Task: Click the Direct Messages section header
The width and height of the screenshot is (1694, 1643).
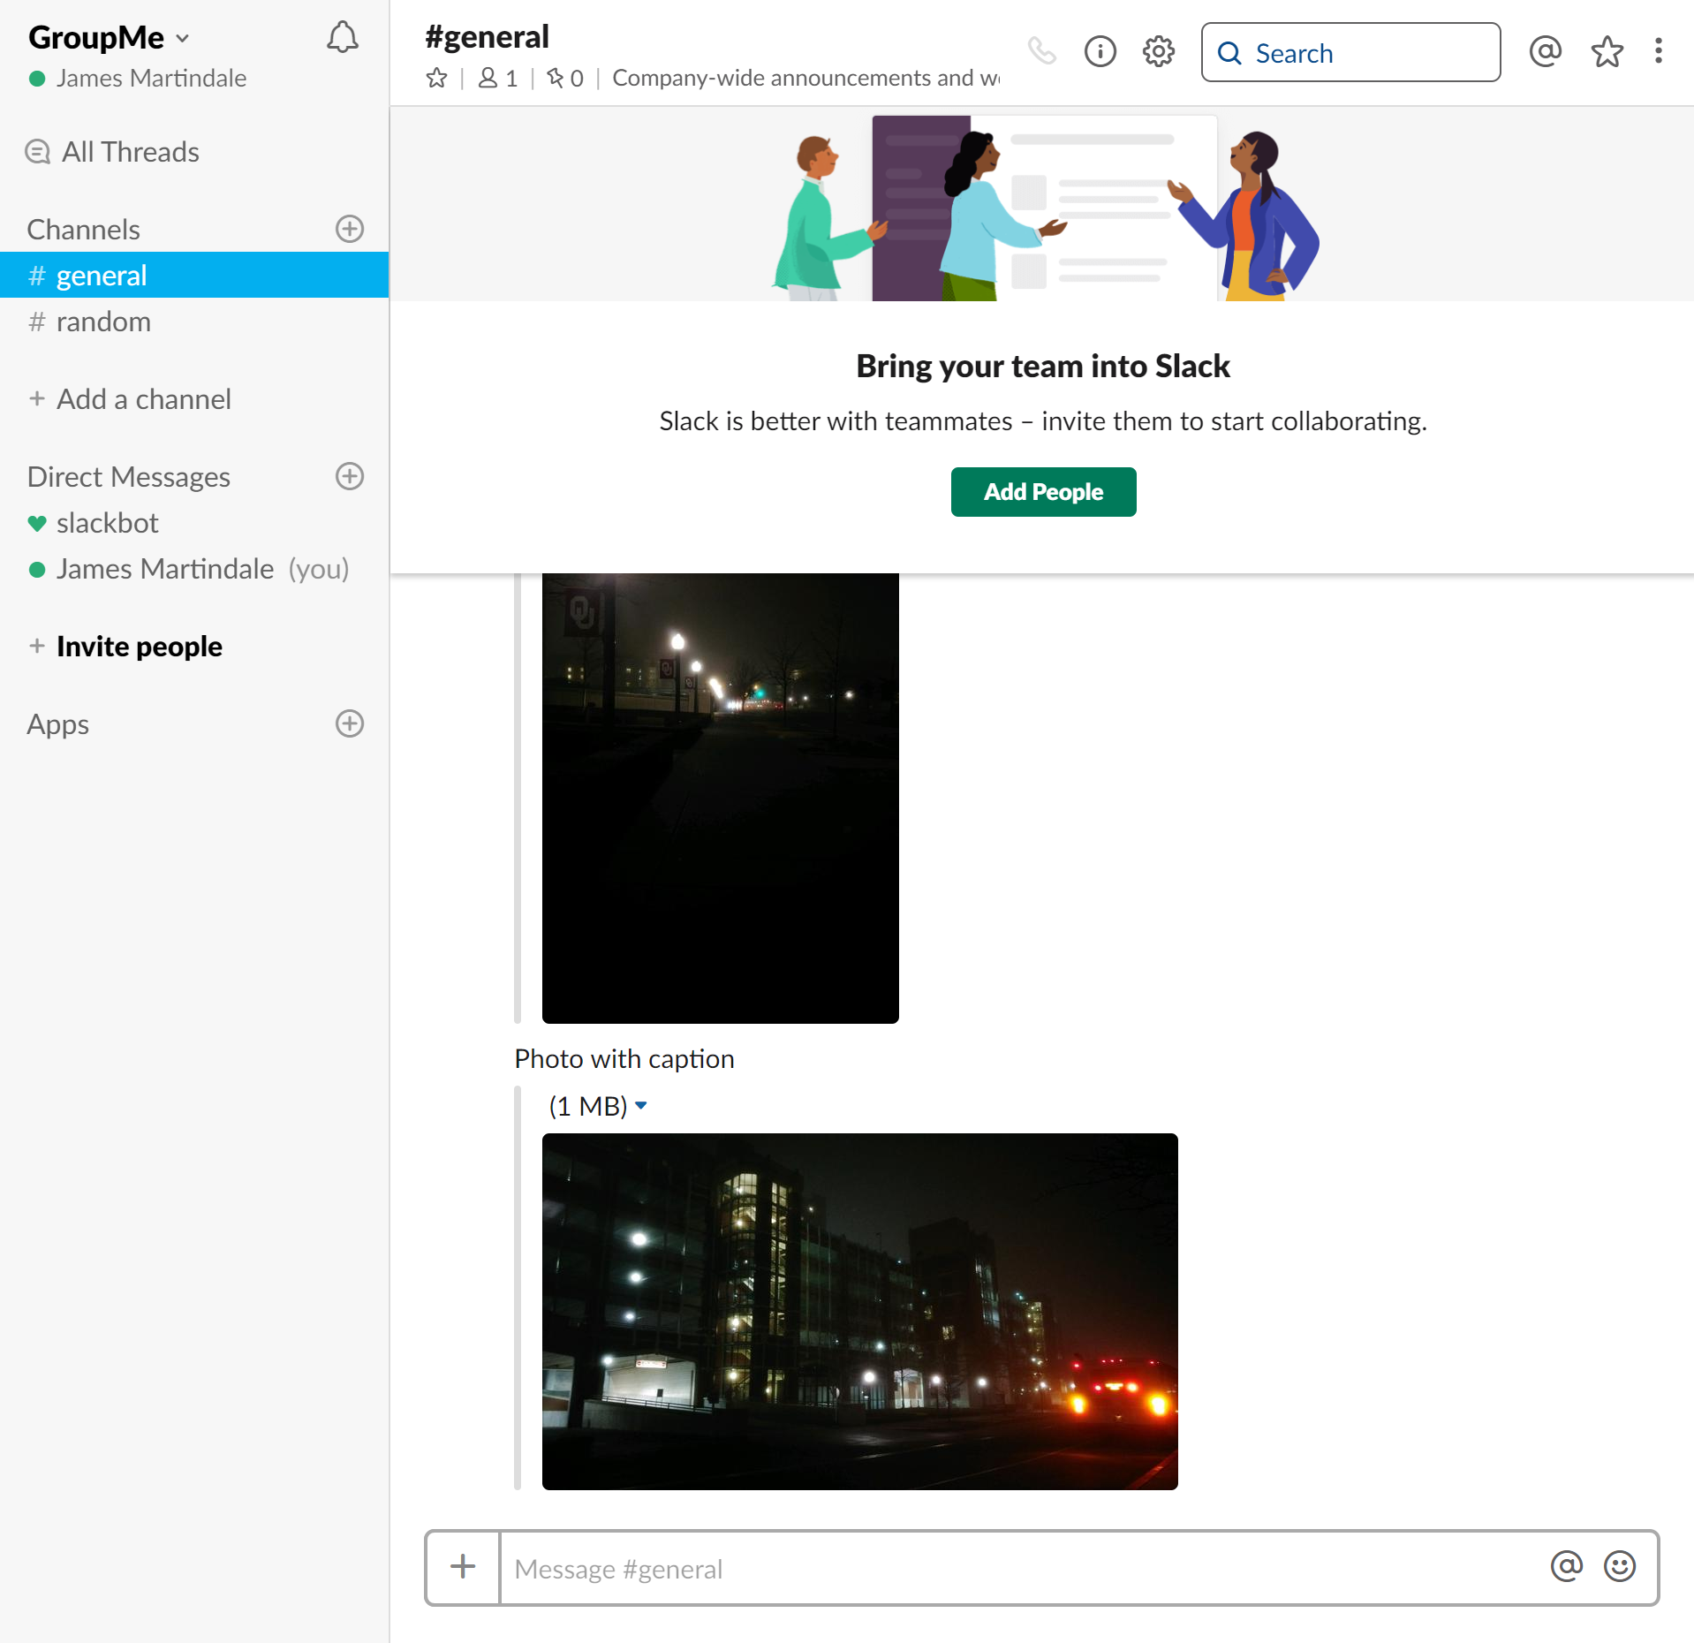Action: point(129,477)
